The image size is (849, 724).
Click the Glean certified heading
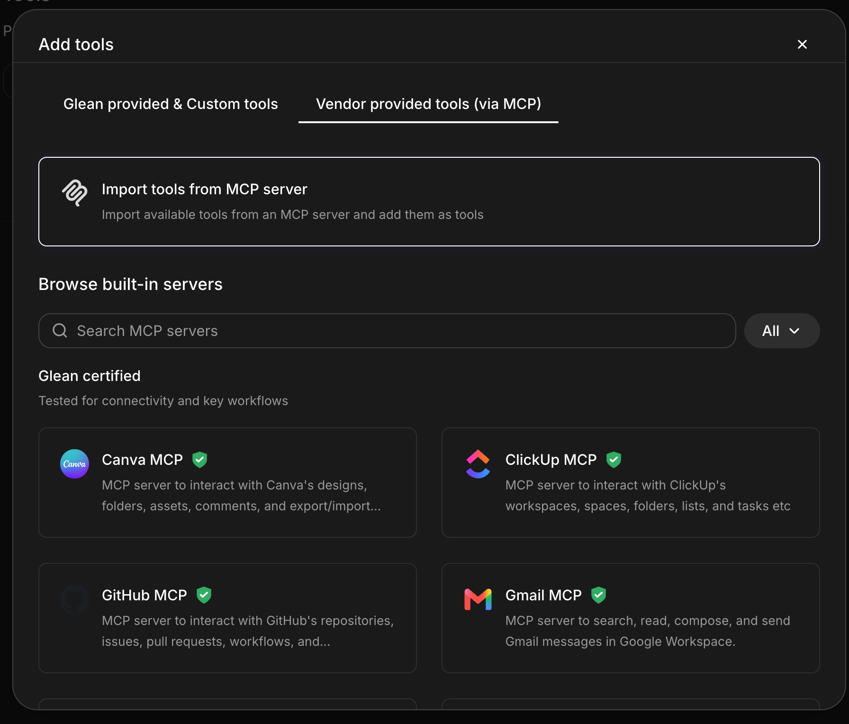point(90,376)
